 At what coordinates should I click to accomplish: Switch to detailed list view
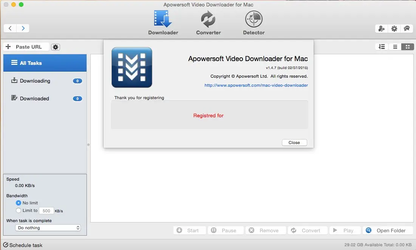coord(382,47)
